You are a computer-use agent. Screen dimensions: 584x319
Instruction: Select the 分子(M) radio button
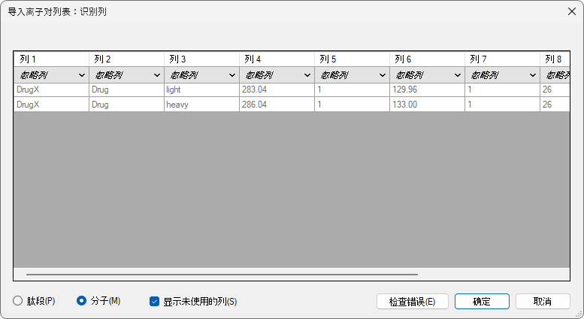82,301
